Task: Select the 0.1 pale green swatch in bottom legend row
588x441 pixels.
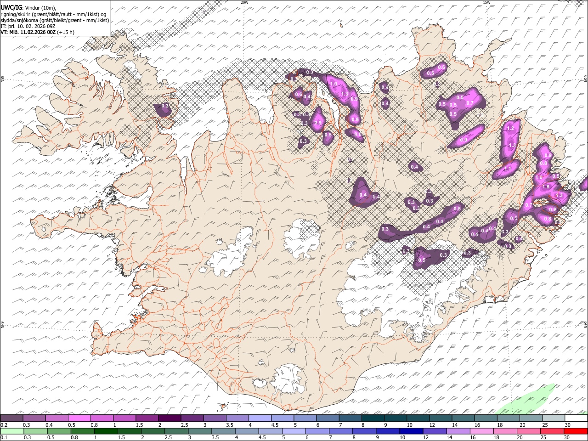Action: coord(11,431)
